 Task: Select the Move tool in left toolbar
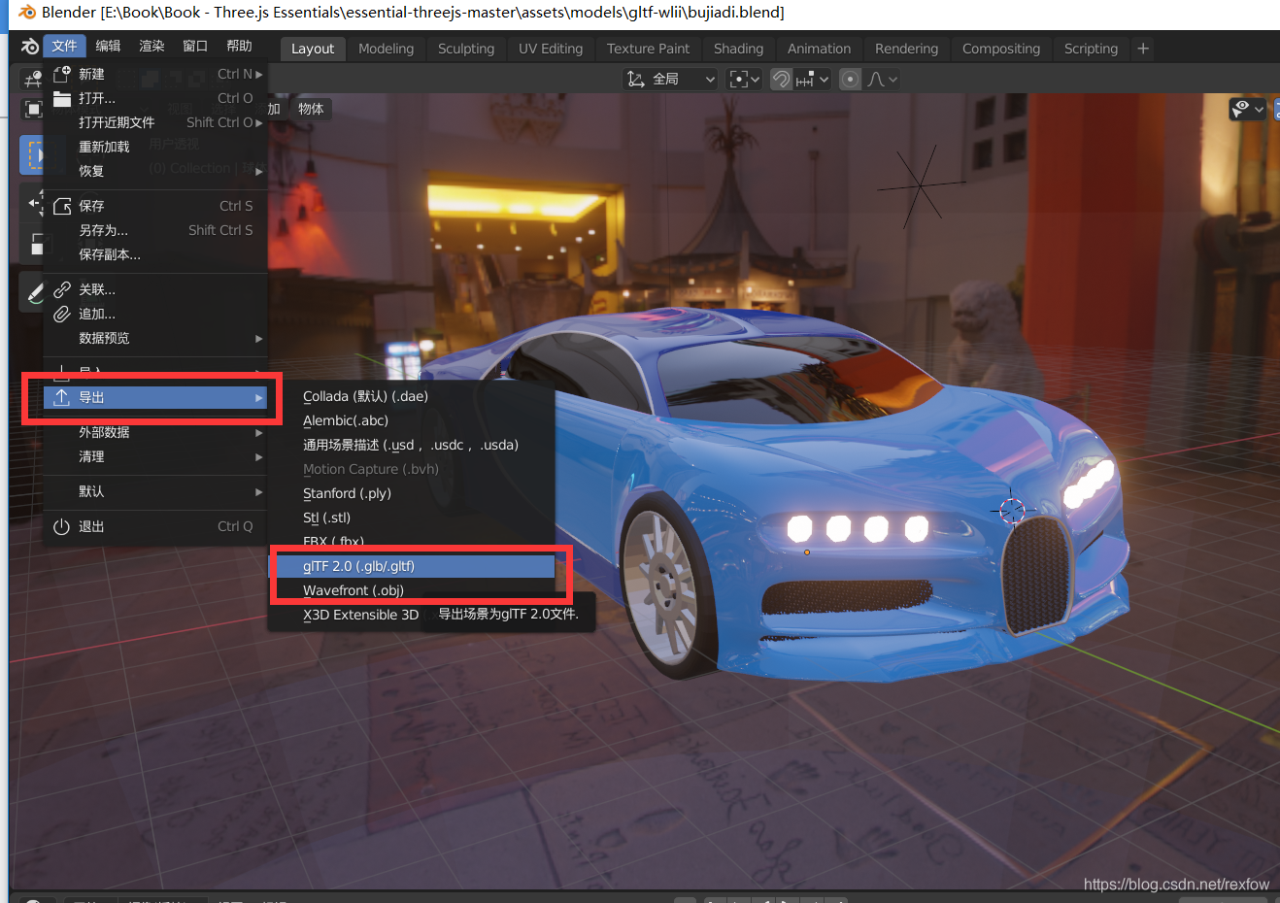click(33, 203)
